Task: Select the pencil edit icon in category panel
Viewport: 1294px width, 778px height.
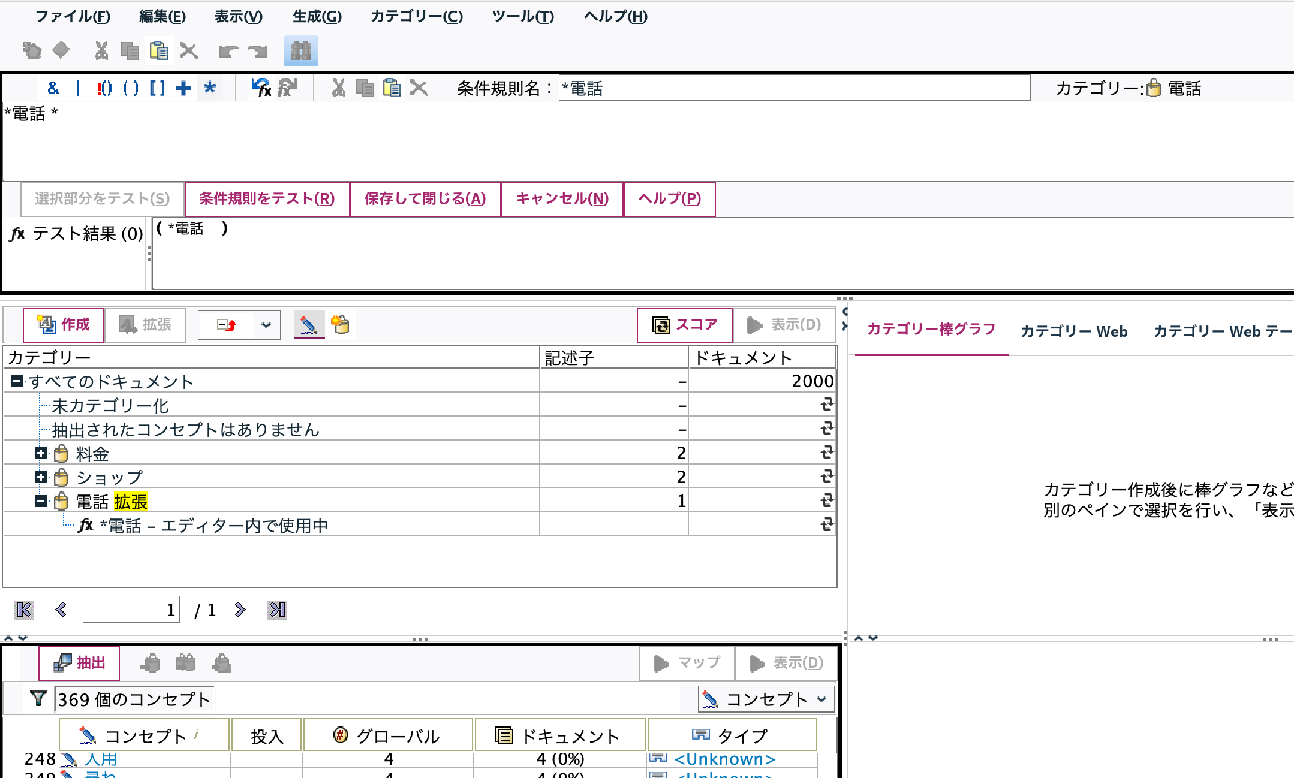Action: 309,324
